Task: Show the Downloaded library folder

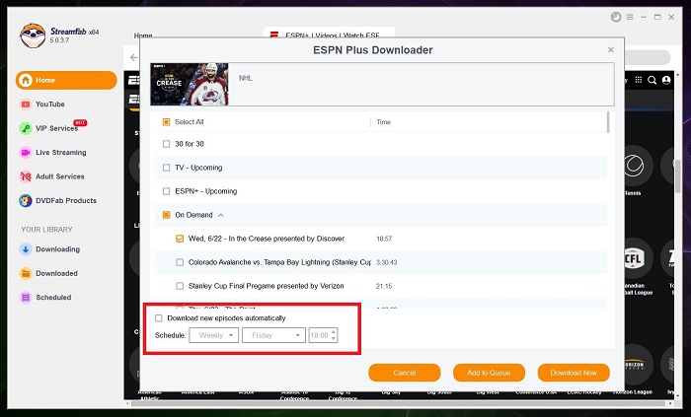Action: 48,273
